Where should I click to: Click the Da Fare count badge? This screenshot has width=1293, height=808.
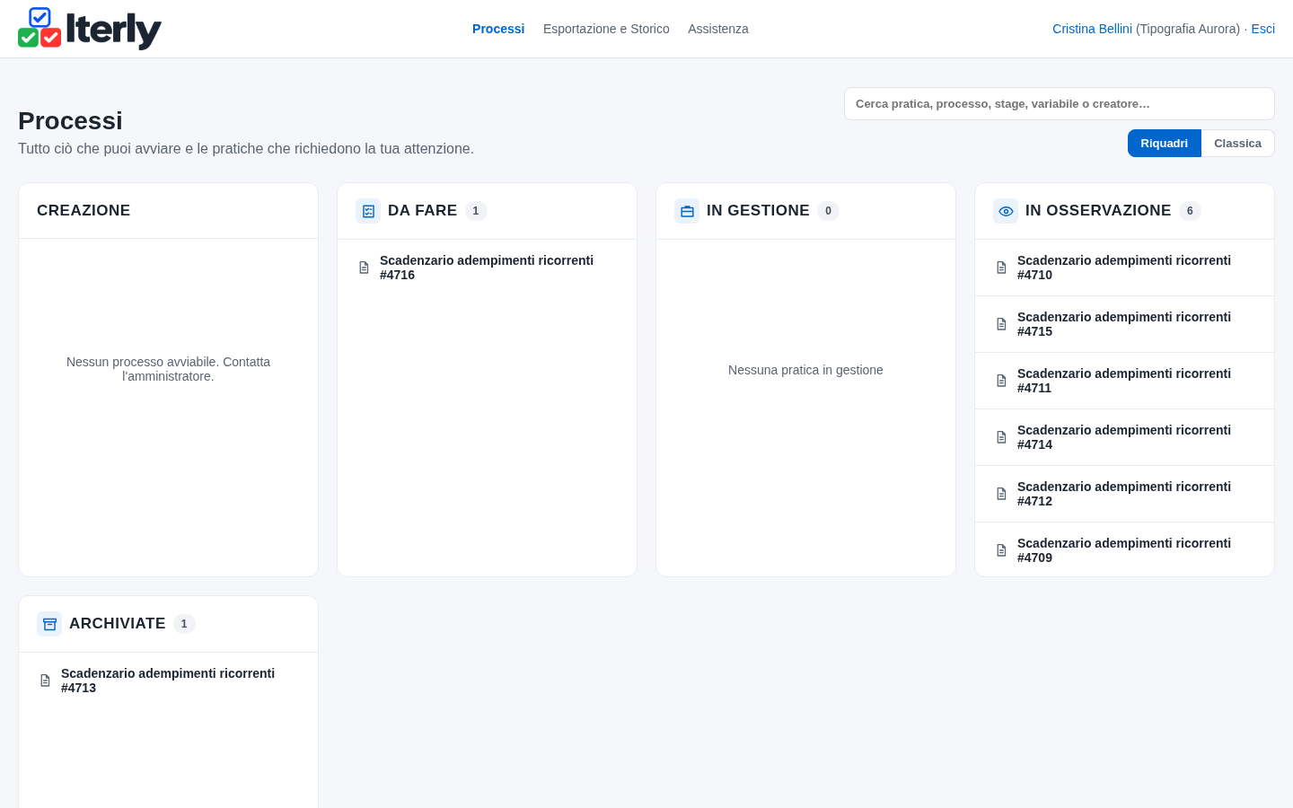(476, 211)
